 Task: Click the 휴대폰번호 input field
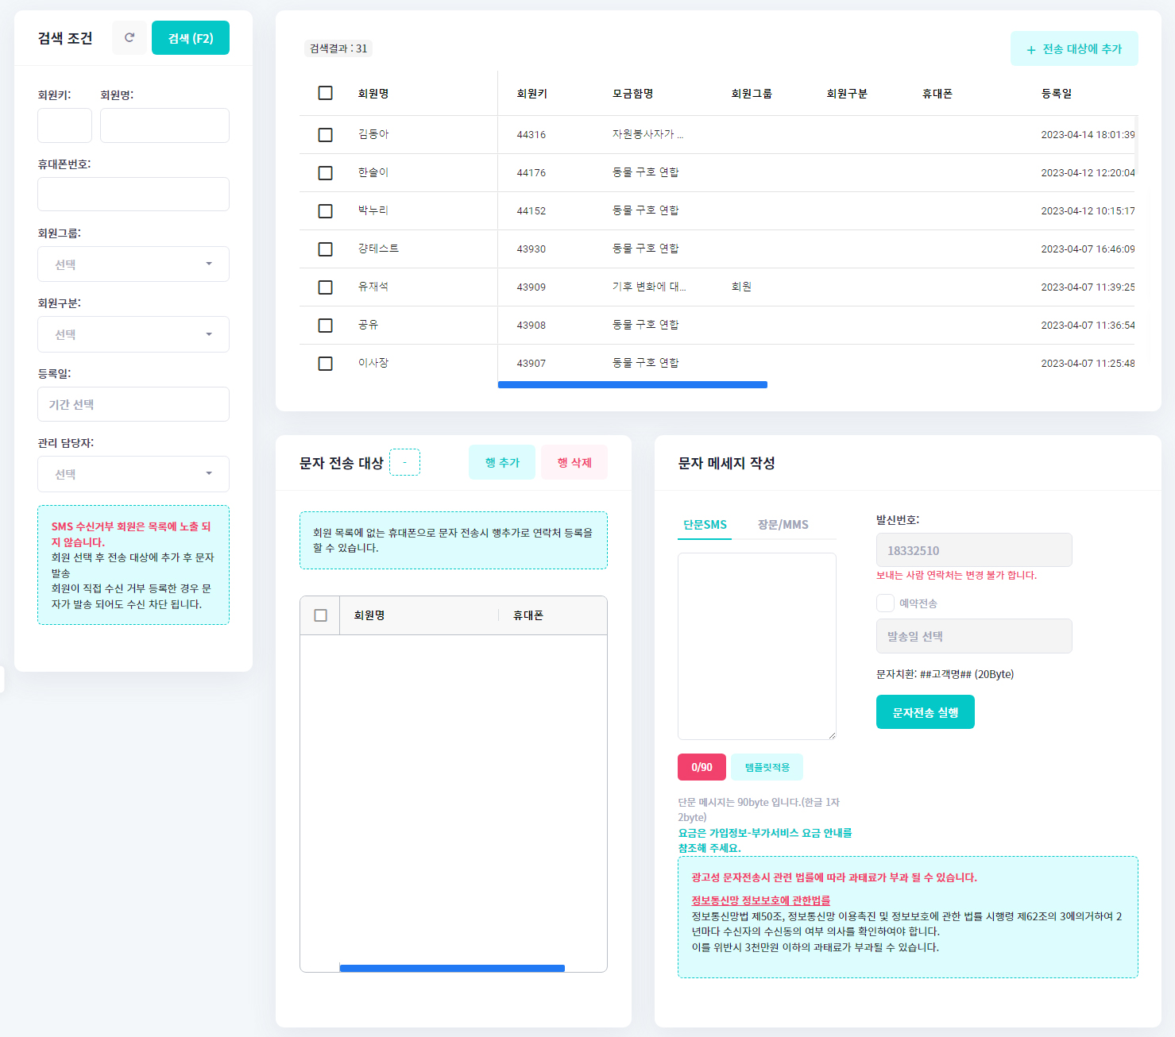[x=133, y=195]
